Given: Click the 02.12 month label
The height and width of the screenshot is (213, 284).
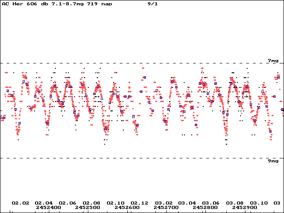Looking at the screenshot, I should 139,203.
